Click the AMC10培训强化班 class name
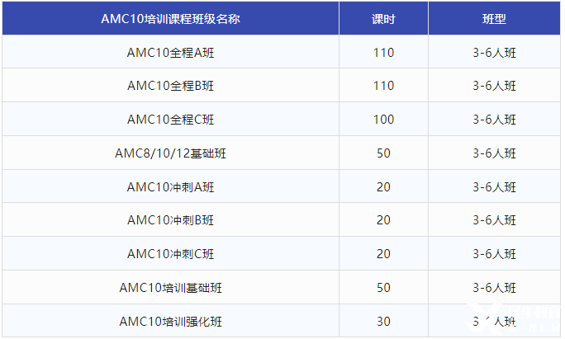Screen dimensions: 565x339 click(170, 322)
